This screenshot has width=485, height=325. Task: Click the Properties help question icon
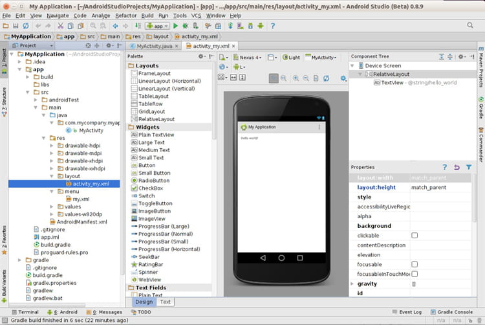point(444,167)
